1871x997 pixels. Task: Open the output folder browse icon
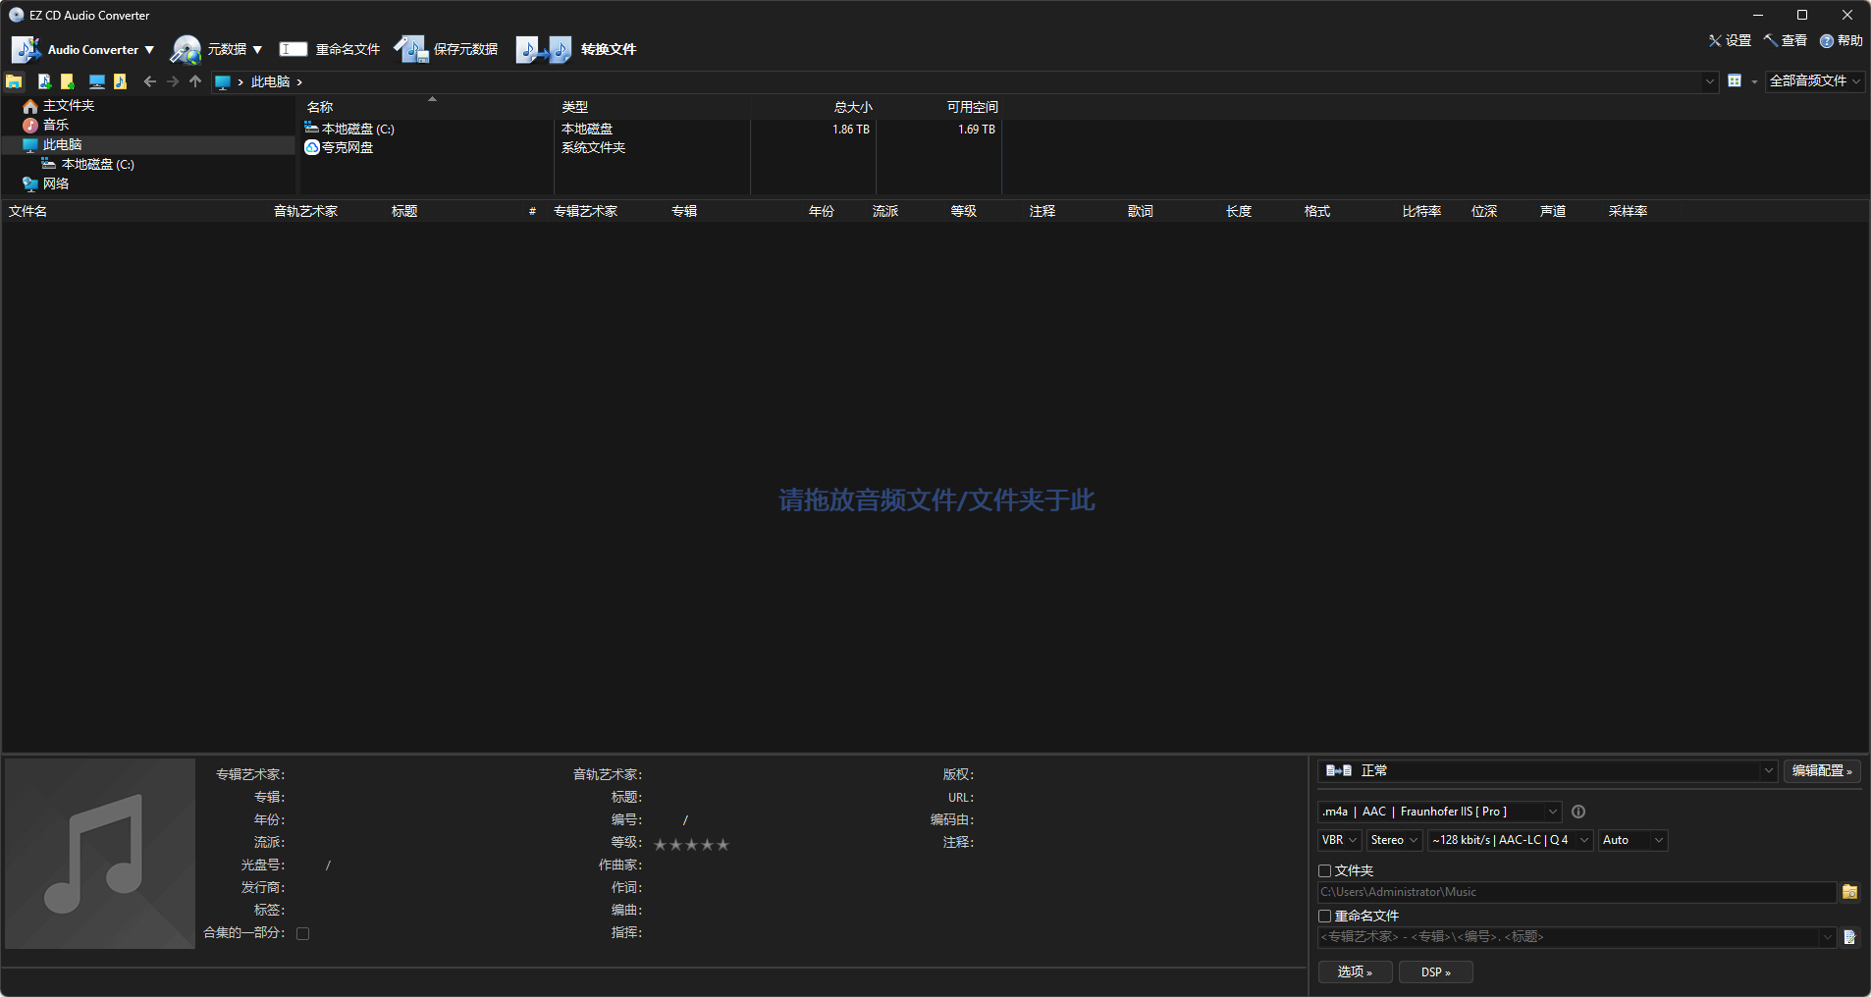(x=1851, y=892)
